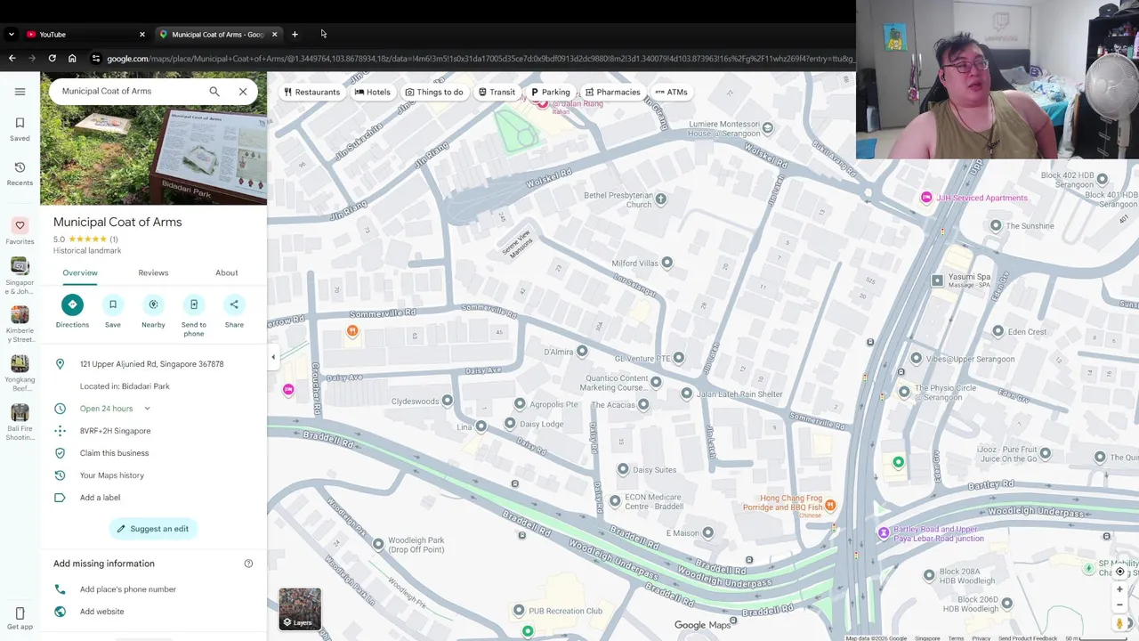Image resolution: width=1139 pixels, height=641 pixels.
Task: Filter map by Parking
Action: (x=550, y=92)
